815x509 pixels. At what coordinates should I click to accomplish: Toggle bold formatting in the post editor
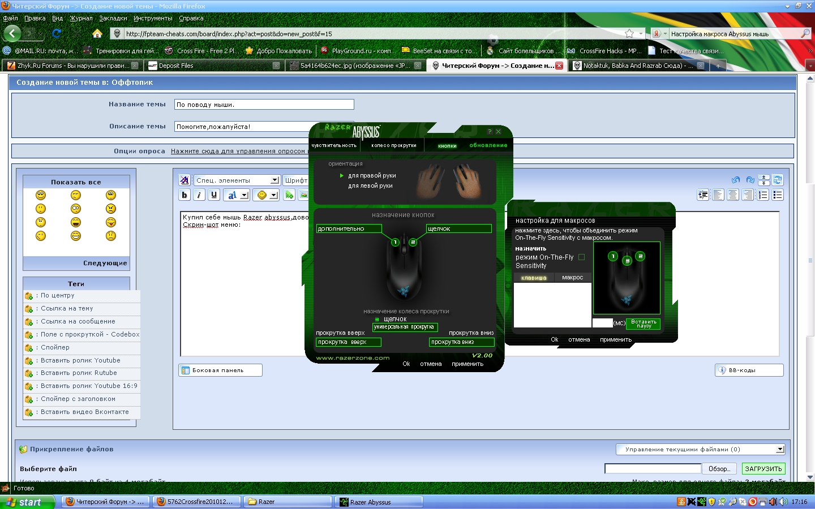click(185, 195)
